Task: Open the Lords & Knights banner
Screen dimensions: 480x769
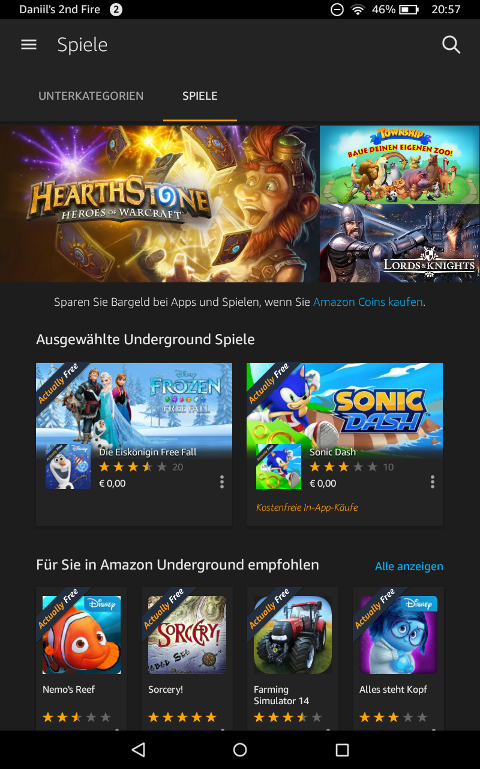Action: tap(400, 243)
